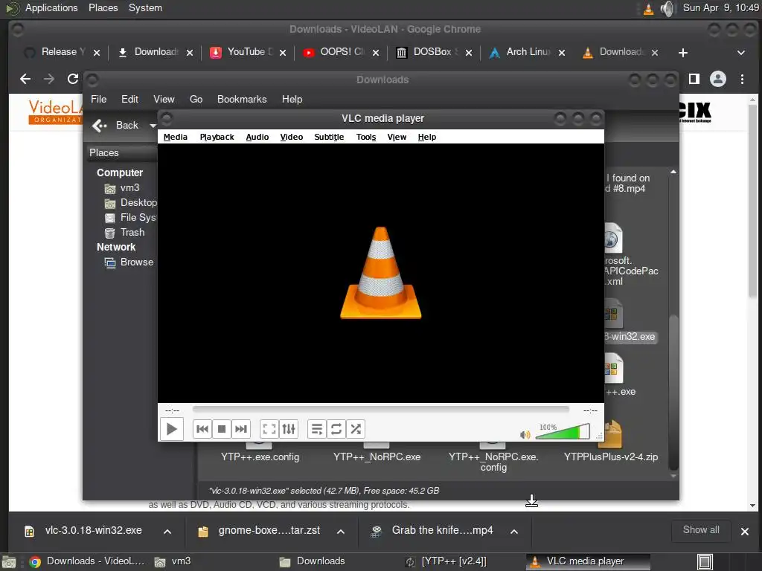Open Bookmarks menu in Downloads window

pos(242,99)
